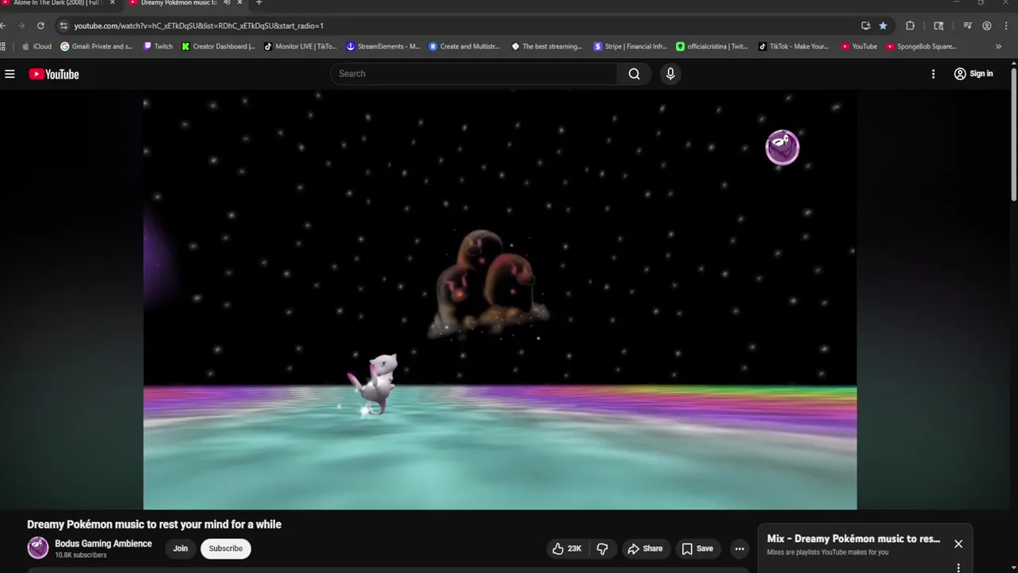This screenshot has width=1018, height=573.
Task: Click the YouTube search input field
Action: [474, 74]
